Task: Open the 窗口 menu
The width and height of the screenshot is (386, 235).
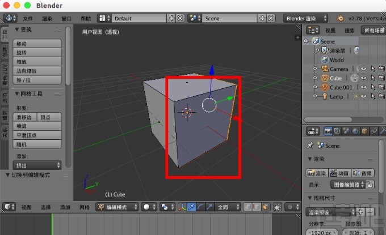Action: [66, 19]
